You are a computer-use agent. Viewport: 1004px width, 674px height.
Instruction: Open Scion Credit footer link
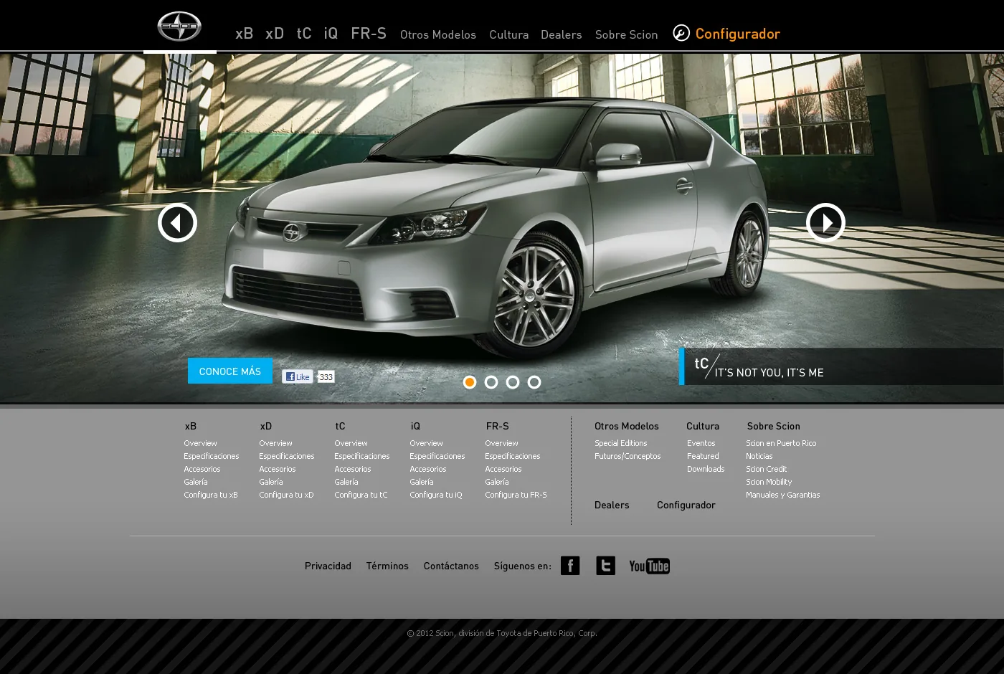[767, 469]
